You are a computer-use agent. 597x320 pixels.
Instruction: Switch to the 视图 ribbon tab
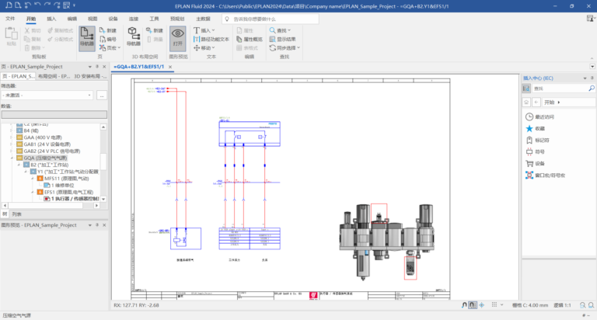click(93, 19)
